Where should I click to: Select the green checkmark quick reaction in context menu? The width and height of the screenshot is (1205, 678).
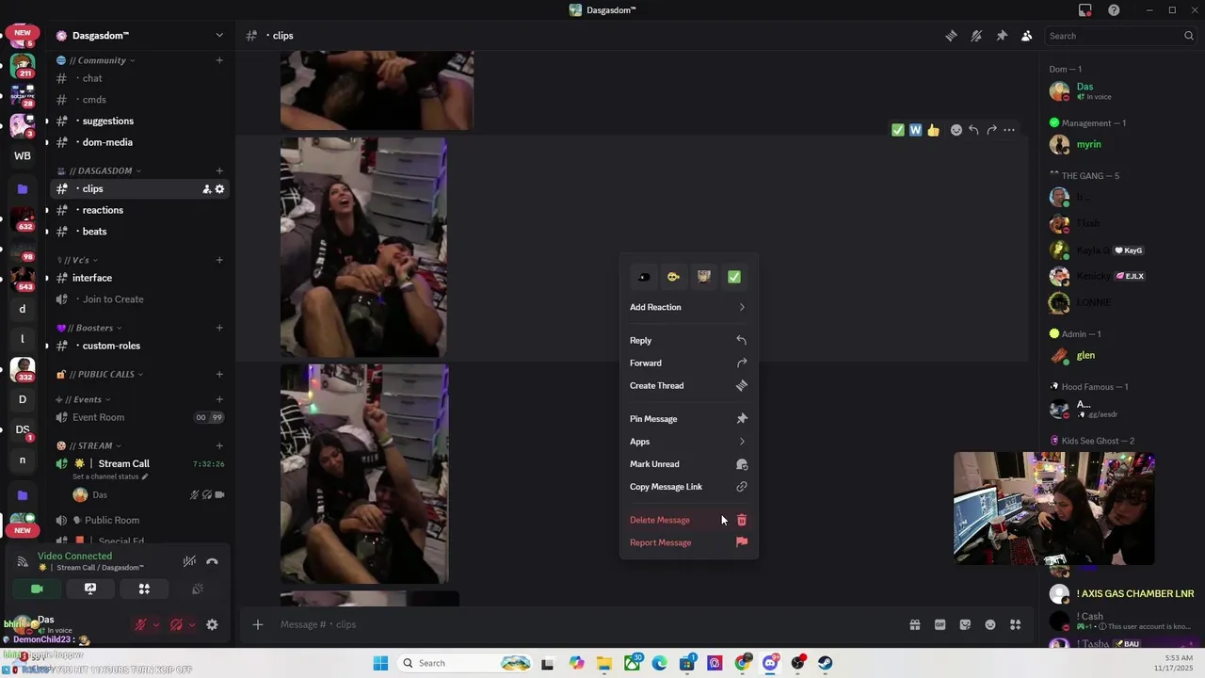[x=734, y=277]
